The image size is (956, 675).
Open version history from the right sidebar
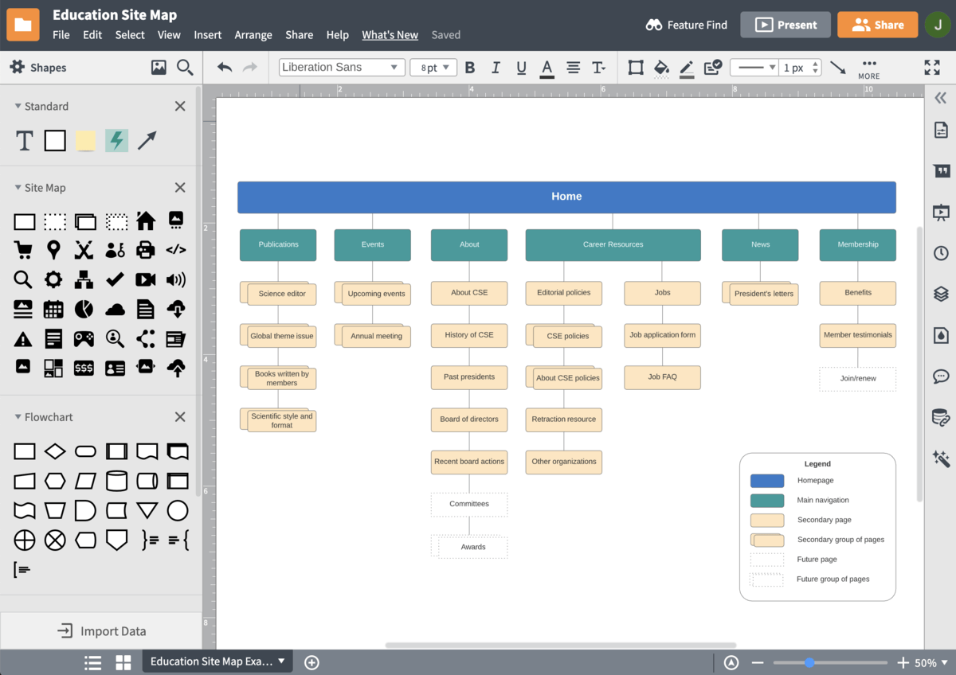coord(941,252)
